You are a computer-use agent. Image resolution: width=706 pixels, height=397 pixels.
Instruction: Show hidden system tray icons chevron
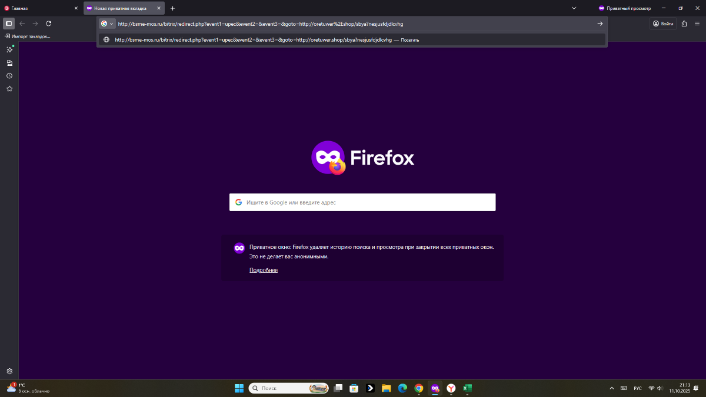(611, 388)
